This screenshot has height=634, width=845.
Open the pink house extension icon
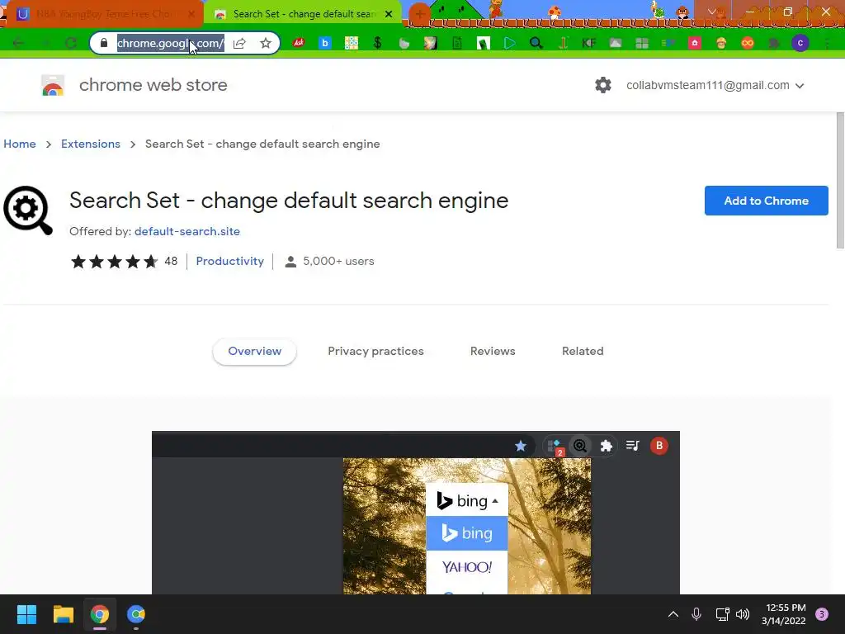point(695,43)
